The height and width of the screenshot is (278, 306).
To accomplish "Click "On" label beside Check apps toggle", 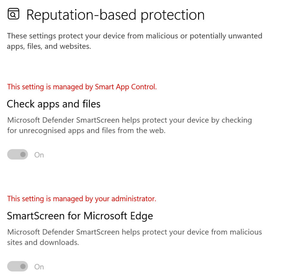I will pyautogui.click(x=39, y=155).
